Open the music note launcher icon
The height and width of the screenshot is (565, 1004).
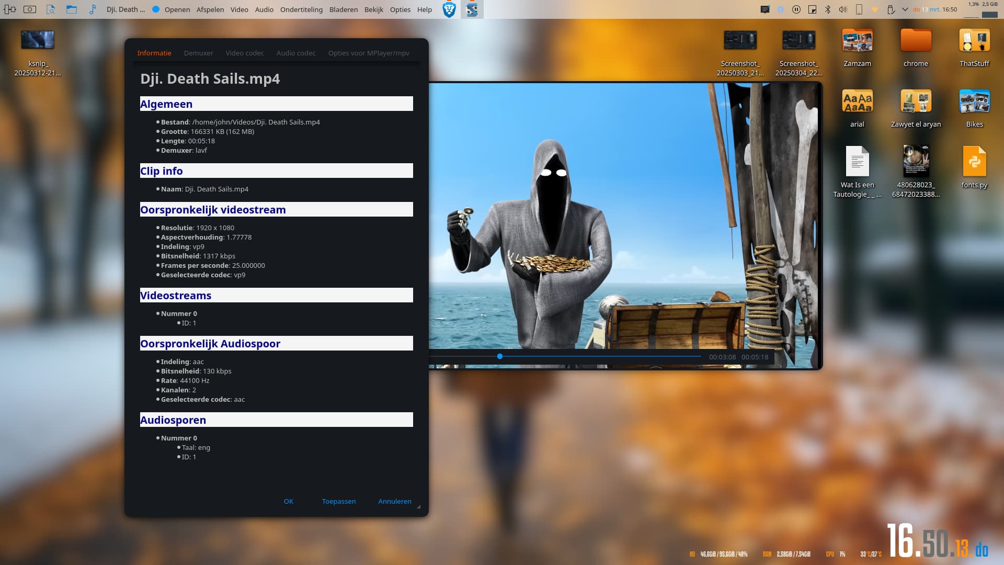(93, 9)
